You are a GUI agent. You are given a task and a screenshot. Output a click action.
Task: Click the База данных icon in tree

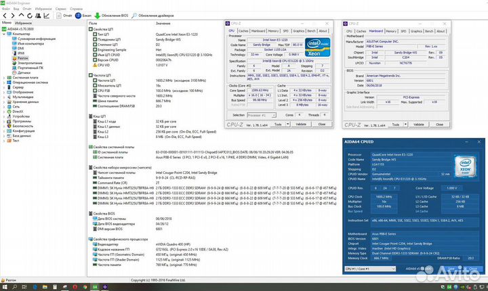coord(9,135)
